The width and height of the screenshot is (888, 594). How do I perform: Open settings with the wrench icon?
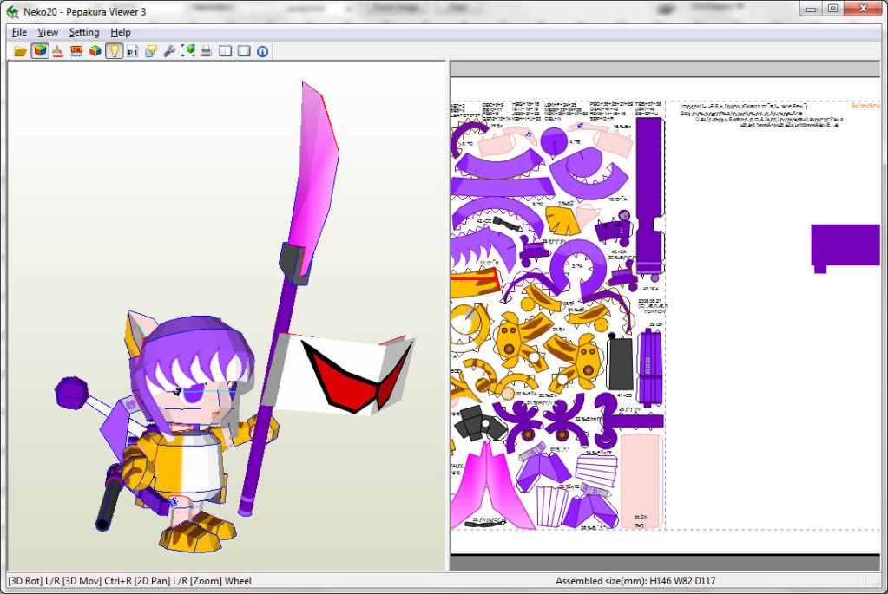169,51
